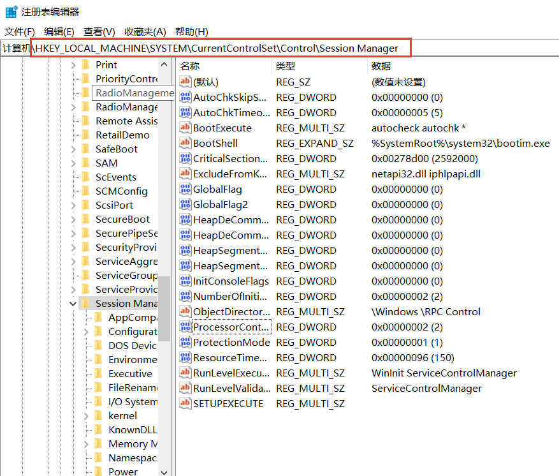The height and width of the screenshot is (476, 559).
Task: Select the AutoChkSkipS... DWORD icon
Action: pos(185,97)
